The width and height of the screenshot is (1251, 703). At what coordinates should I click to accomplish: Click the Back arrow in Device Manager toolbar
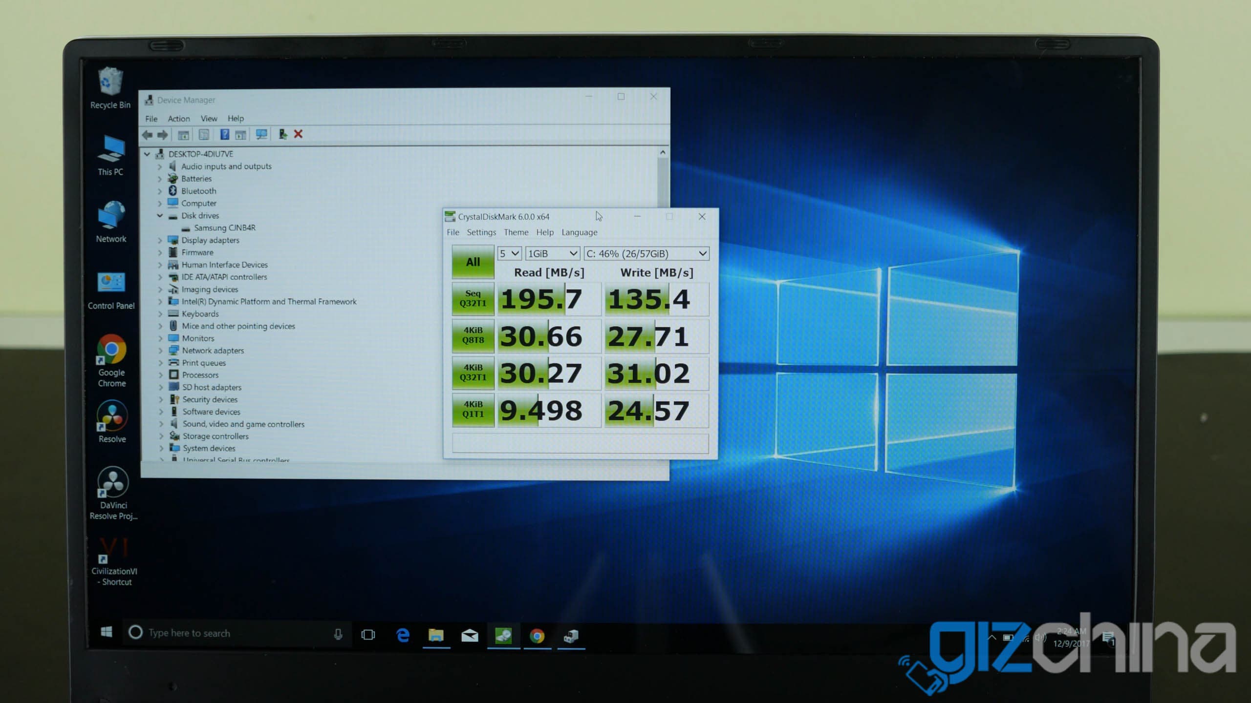[x=147, y=135]
